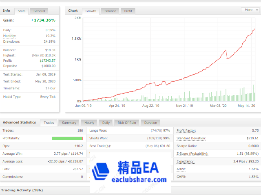Screen dimensions: 261x195
Task: Click the Gain label link
Action: [x=9, y=20]
